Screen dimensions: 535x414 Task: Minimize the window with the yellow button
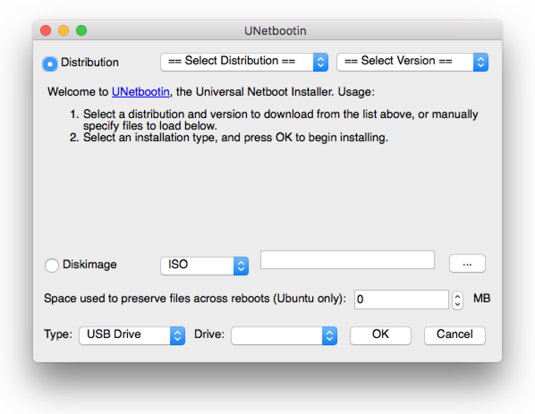(x=64, y=30)
